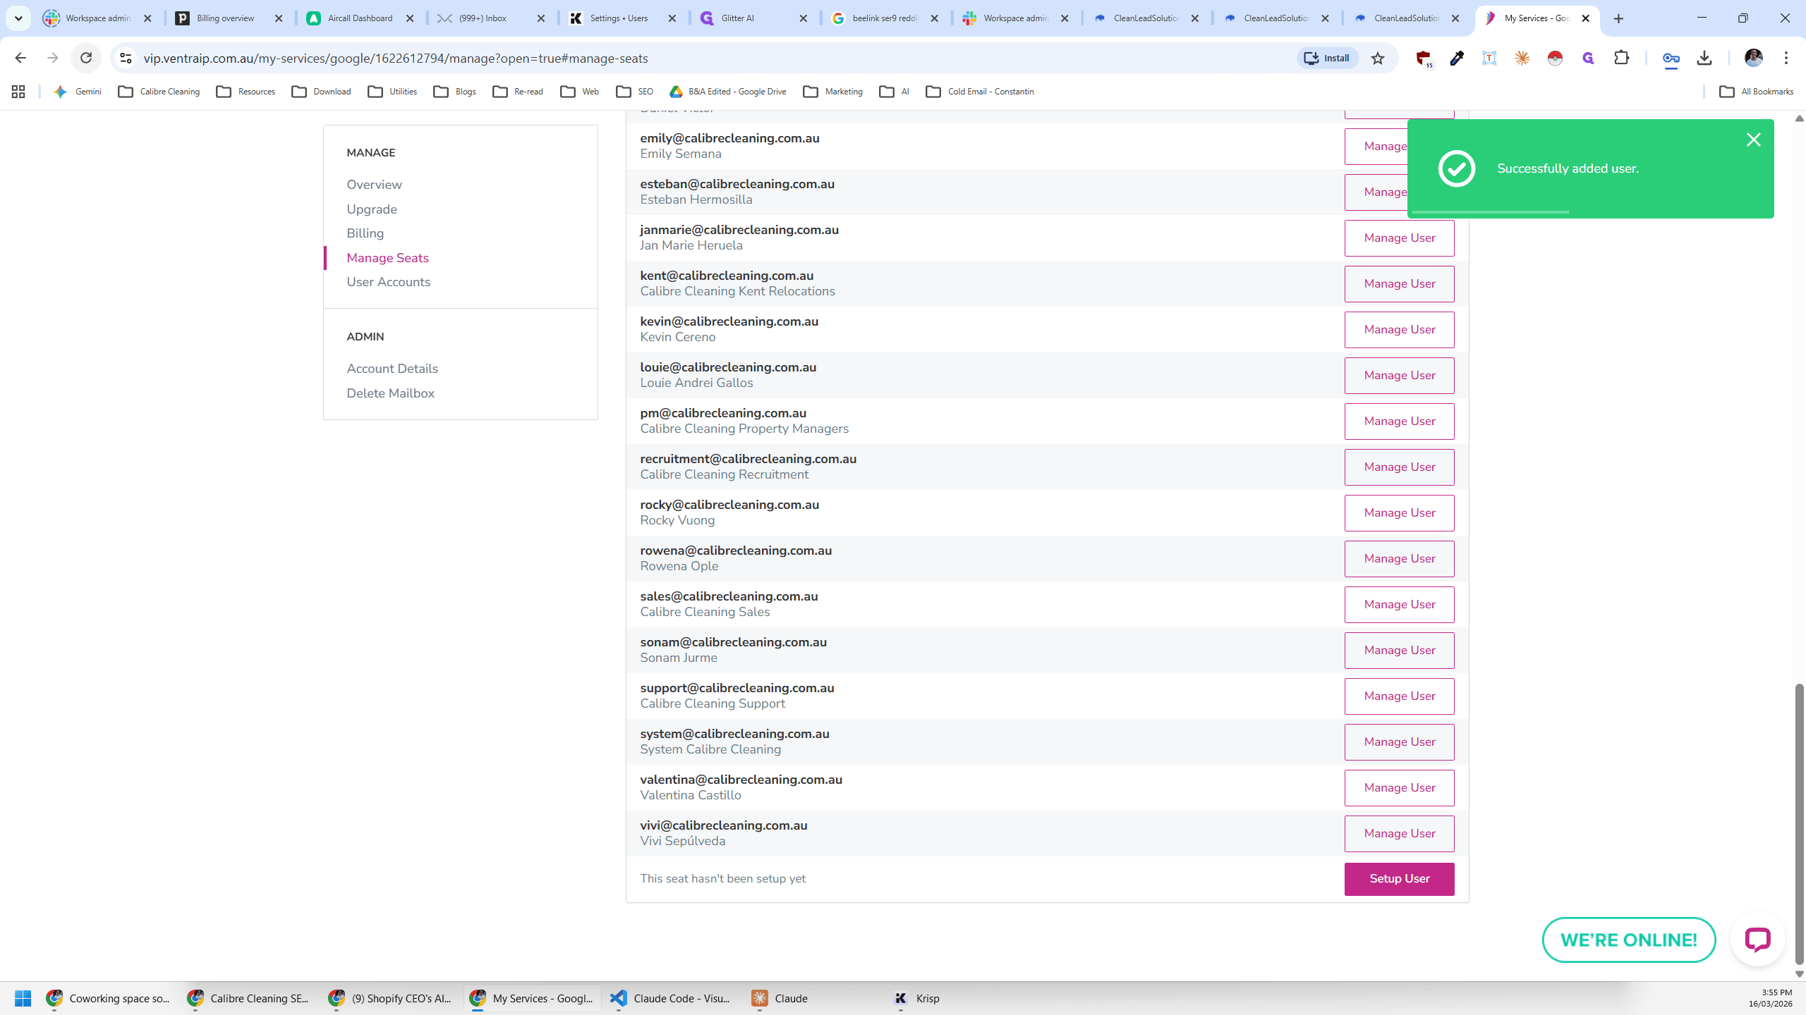Open the Extensions puzzle icon
Image resolution: width=1806 pixels, height=1015 pixels.
pyautogui.click(x=1622, y=58)
